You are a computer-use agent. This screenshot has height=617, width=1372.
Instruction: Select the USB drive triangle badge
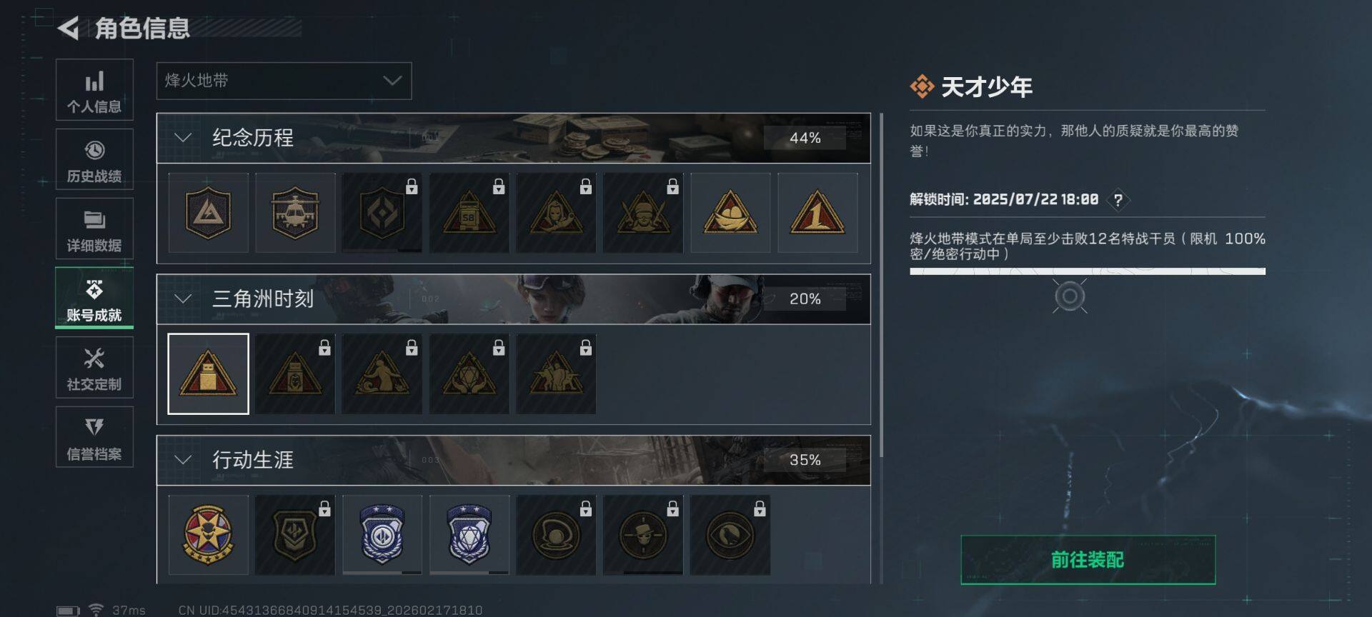208,373
